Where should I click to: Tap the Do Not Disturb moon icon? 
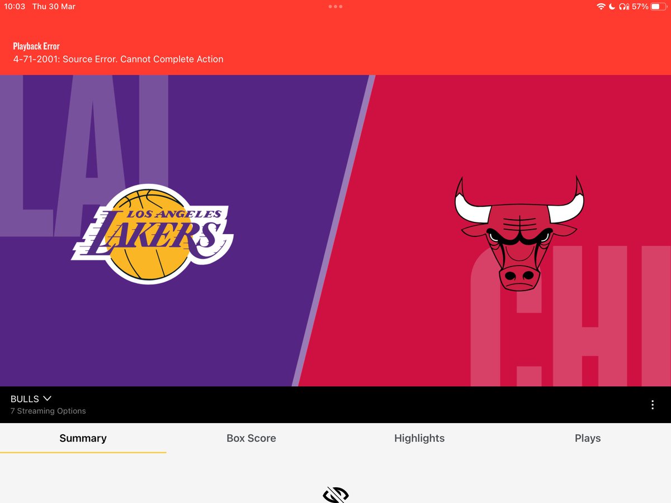tap(612, 7)
